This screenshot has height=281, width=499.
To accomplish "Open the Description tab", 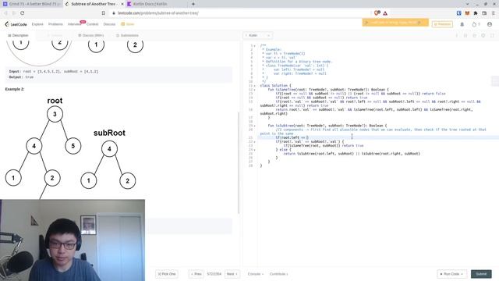I will [x=18, y=35].
